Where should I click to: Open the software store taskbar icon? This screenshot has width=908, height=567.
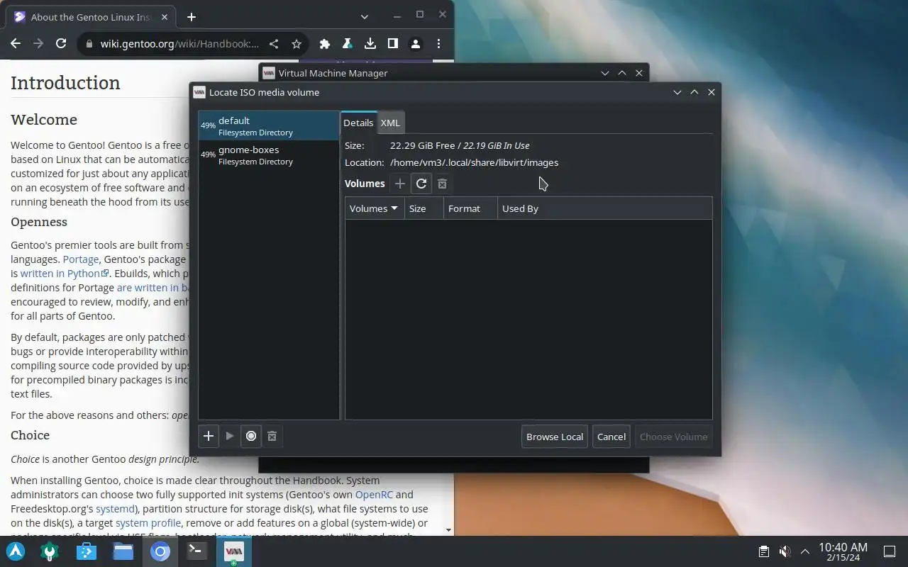pyautogui.click(x=87, y=551)
